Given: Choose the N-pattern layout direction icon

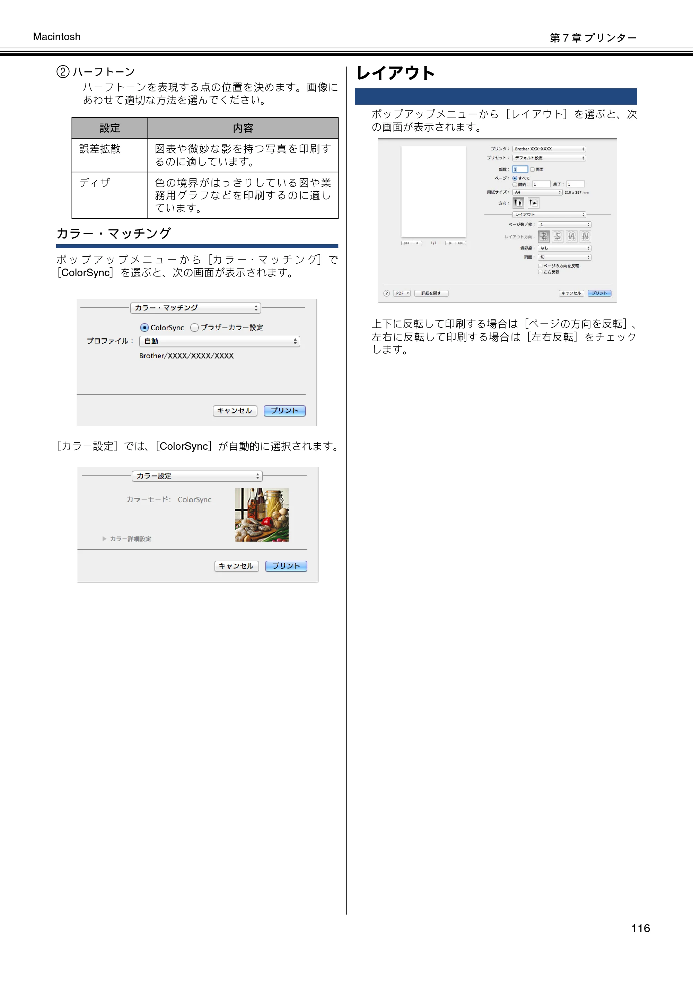Looking at the screenshot, I should click(x=585, y=236).
